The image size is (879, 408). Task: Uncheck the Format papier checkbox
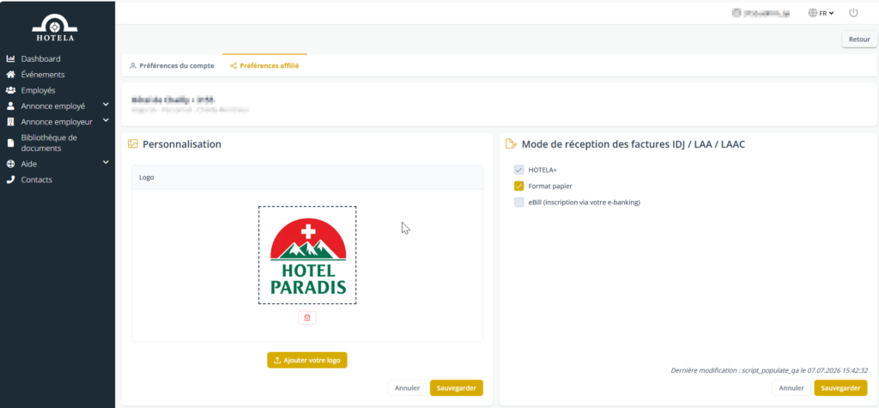518,186
